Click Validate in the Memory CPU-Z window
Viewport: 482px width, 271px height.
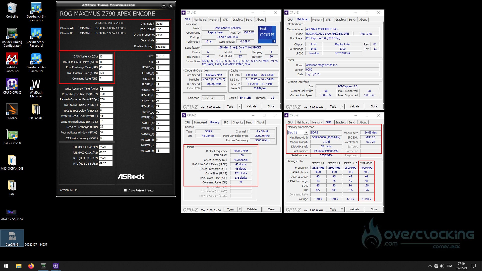[x=252, y=209]
